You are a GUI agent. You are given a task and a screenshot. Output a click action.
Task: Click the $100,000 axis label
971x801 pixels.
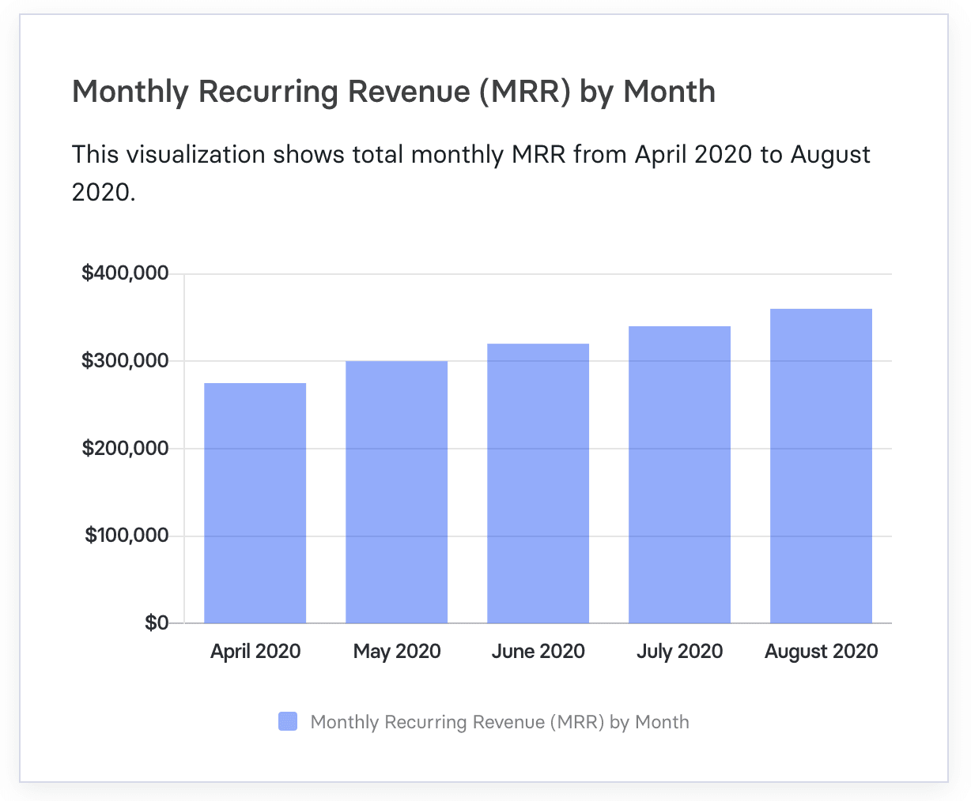click(x=127, y=536)
